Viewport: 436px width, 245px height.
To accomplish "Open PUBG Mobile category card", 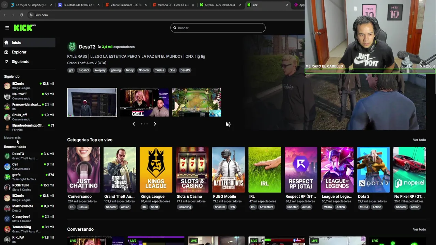I will (x=228, y=170).
